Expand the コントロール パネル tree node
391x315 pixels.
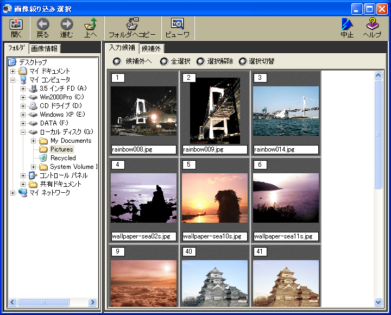[x=23, y=175]
